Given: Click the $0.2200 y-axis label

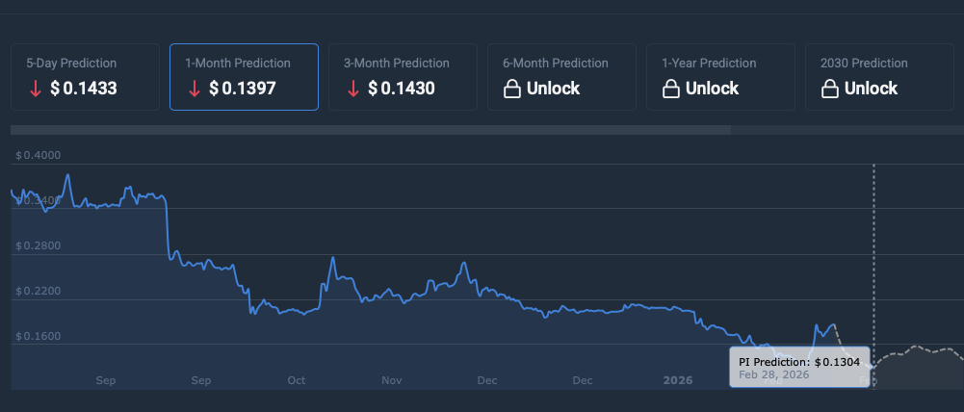Looking at the screenshot, I should point(39,291).
